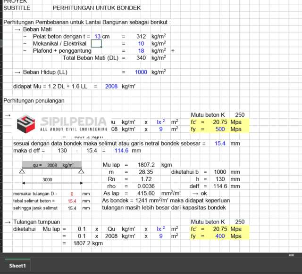Click the Sipilpedia cube logo icon
The height and width of the screenshot is (274, 302).
coord(26,124)
